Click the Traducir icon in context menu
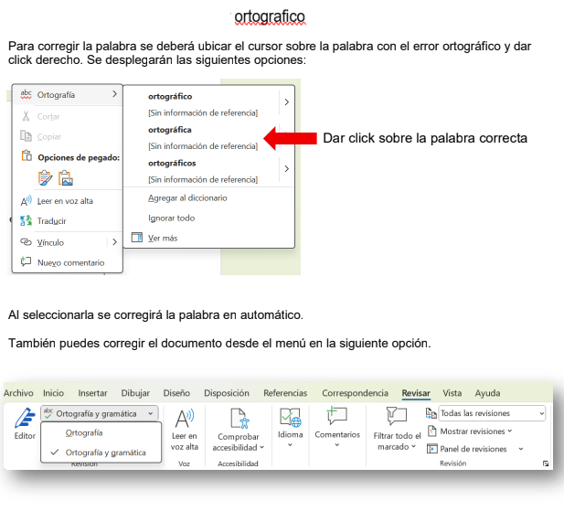This screenshot has height=511, width=564. coord(26,220)
